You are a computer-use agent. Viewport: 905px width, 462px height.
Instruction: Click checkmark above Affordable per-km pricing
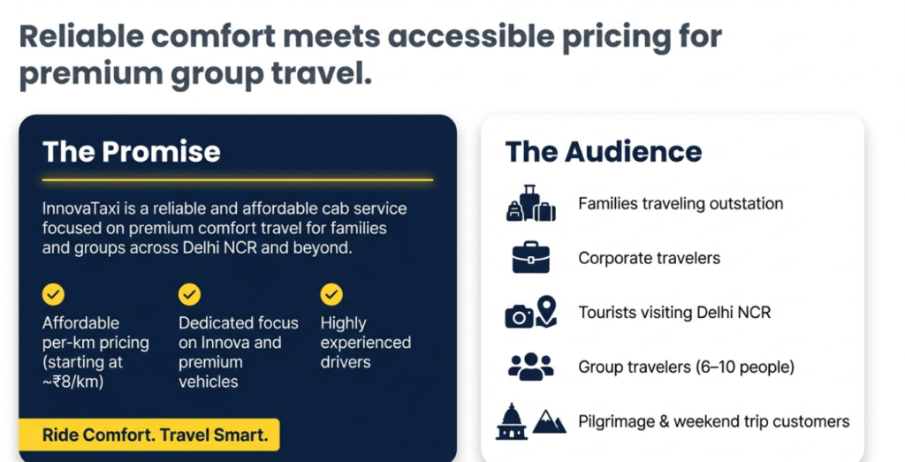click(x=54, y=294)
